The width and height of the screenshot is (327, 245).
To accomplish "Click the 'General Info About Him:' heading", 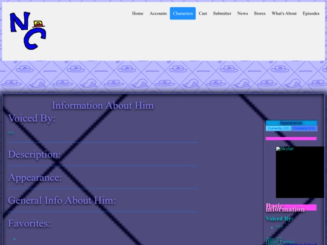I will pyautogui.click(x=62, y=200).
